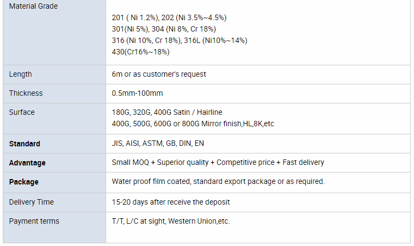Viewport: 414px width, 246px height.
Task: Click the 316 and 316L grade line
Action: click(x=180, y=40)
